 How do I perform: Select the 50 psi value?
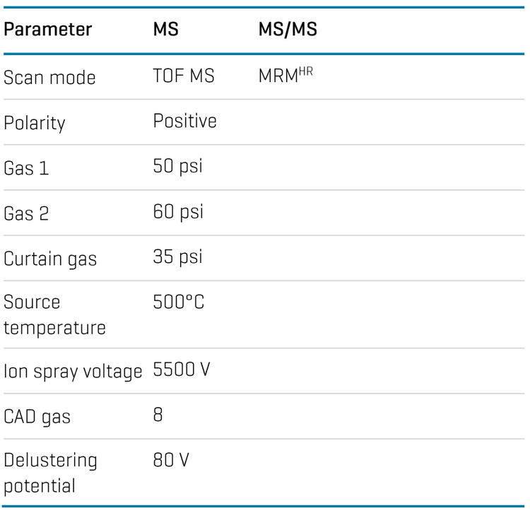click(178, 167)
